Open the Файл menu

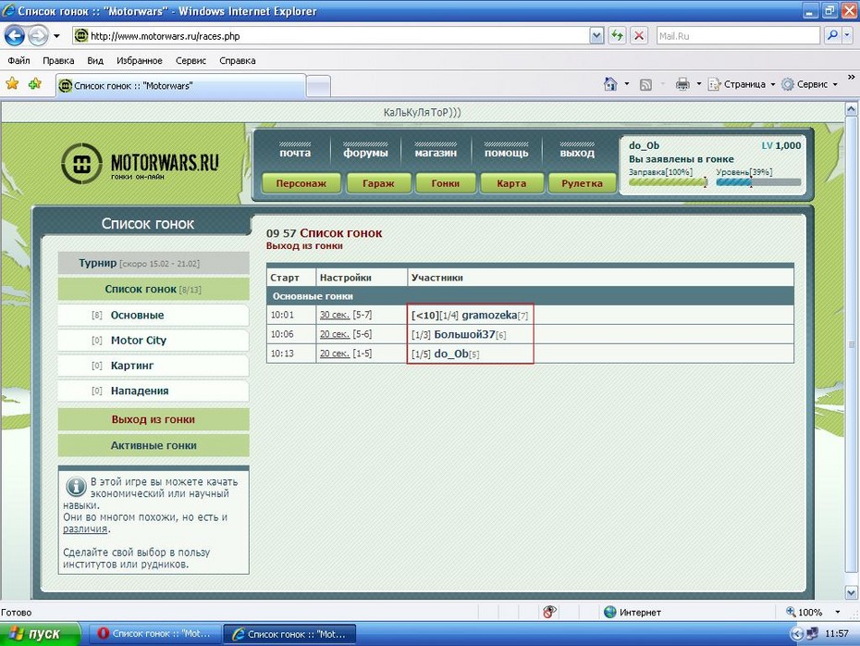pyautogui.click(x=18, y=60)
